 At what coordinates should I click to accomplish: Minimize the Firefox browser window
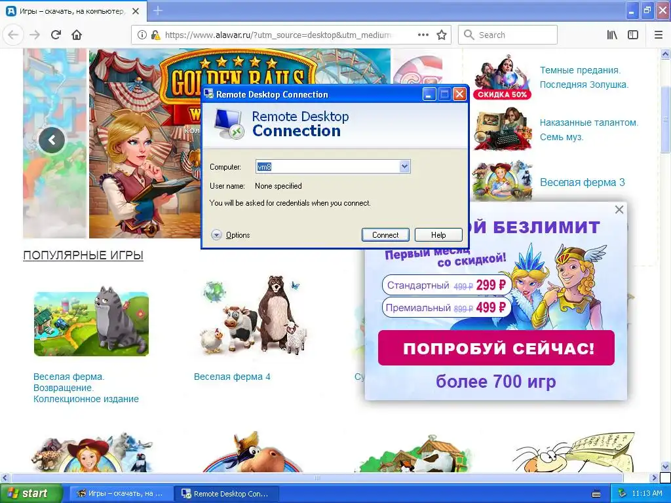[x=631, y=10]
